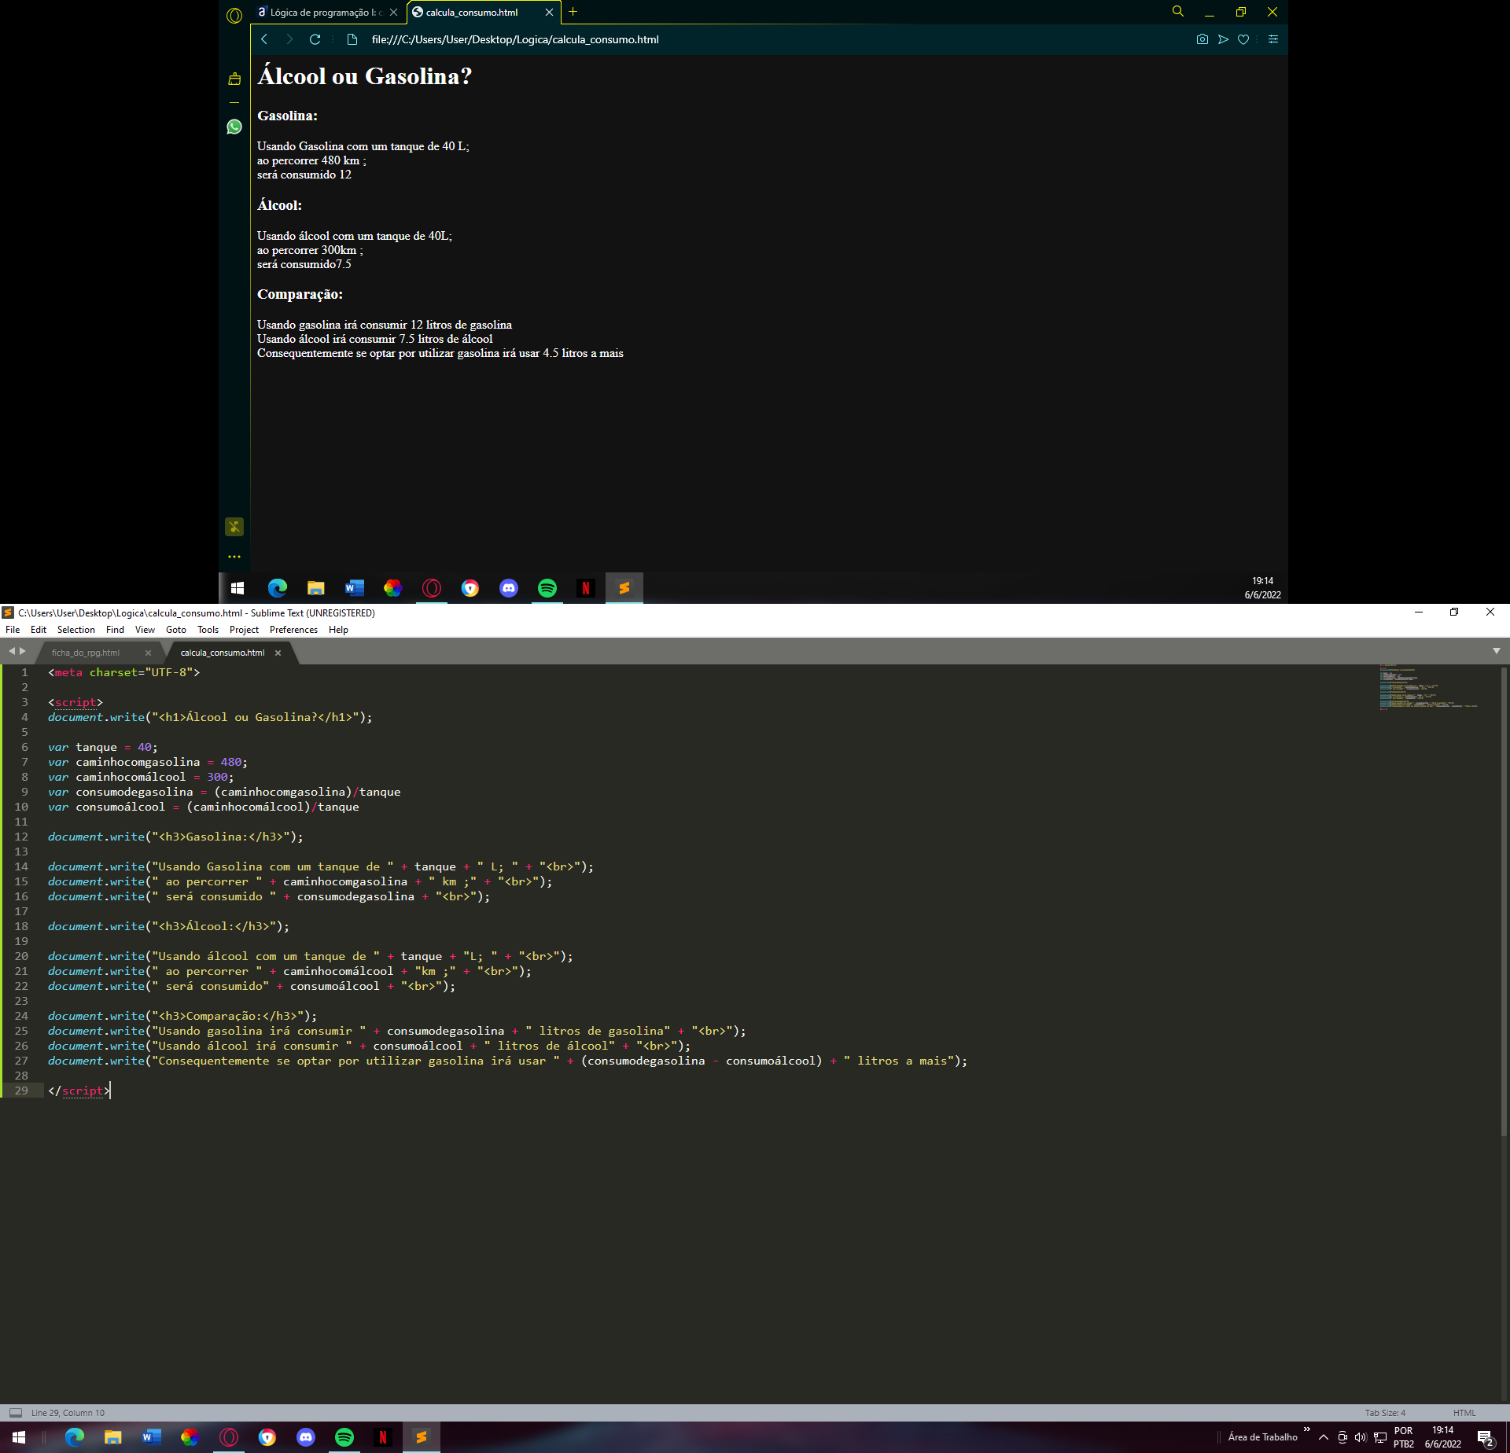Screen dimensions: 1510x1453
Task: Close the calcula_consumo.html Opera tab
Action: coord(549,13)
